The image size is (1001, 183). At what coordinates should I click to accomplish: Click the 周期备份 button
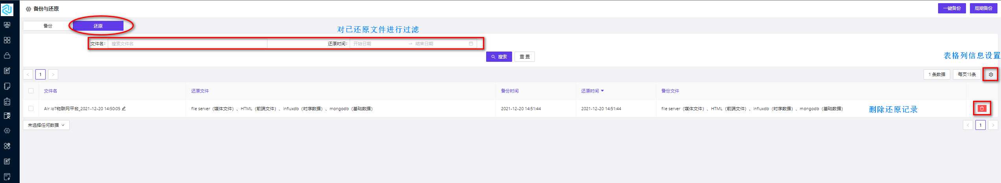(x=983, y=8)
